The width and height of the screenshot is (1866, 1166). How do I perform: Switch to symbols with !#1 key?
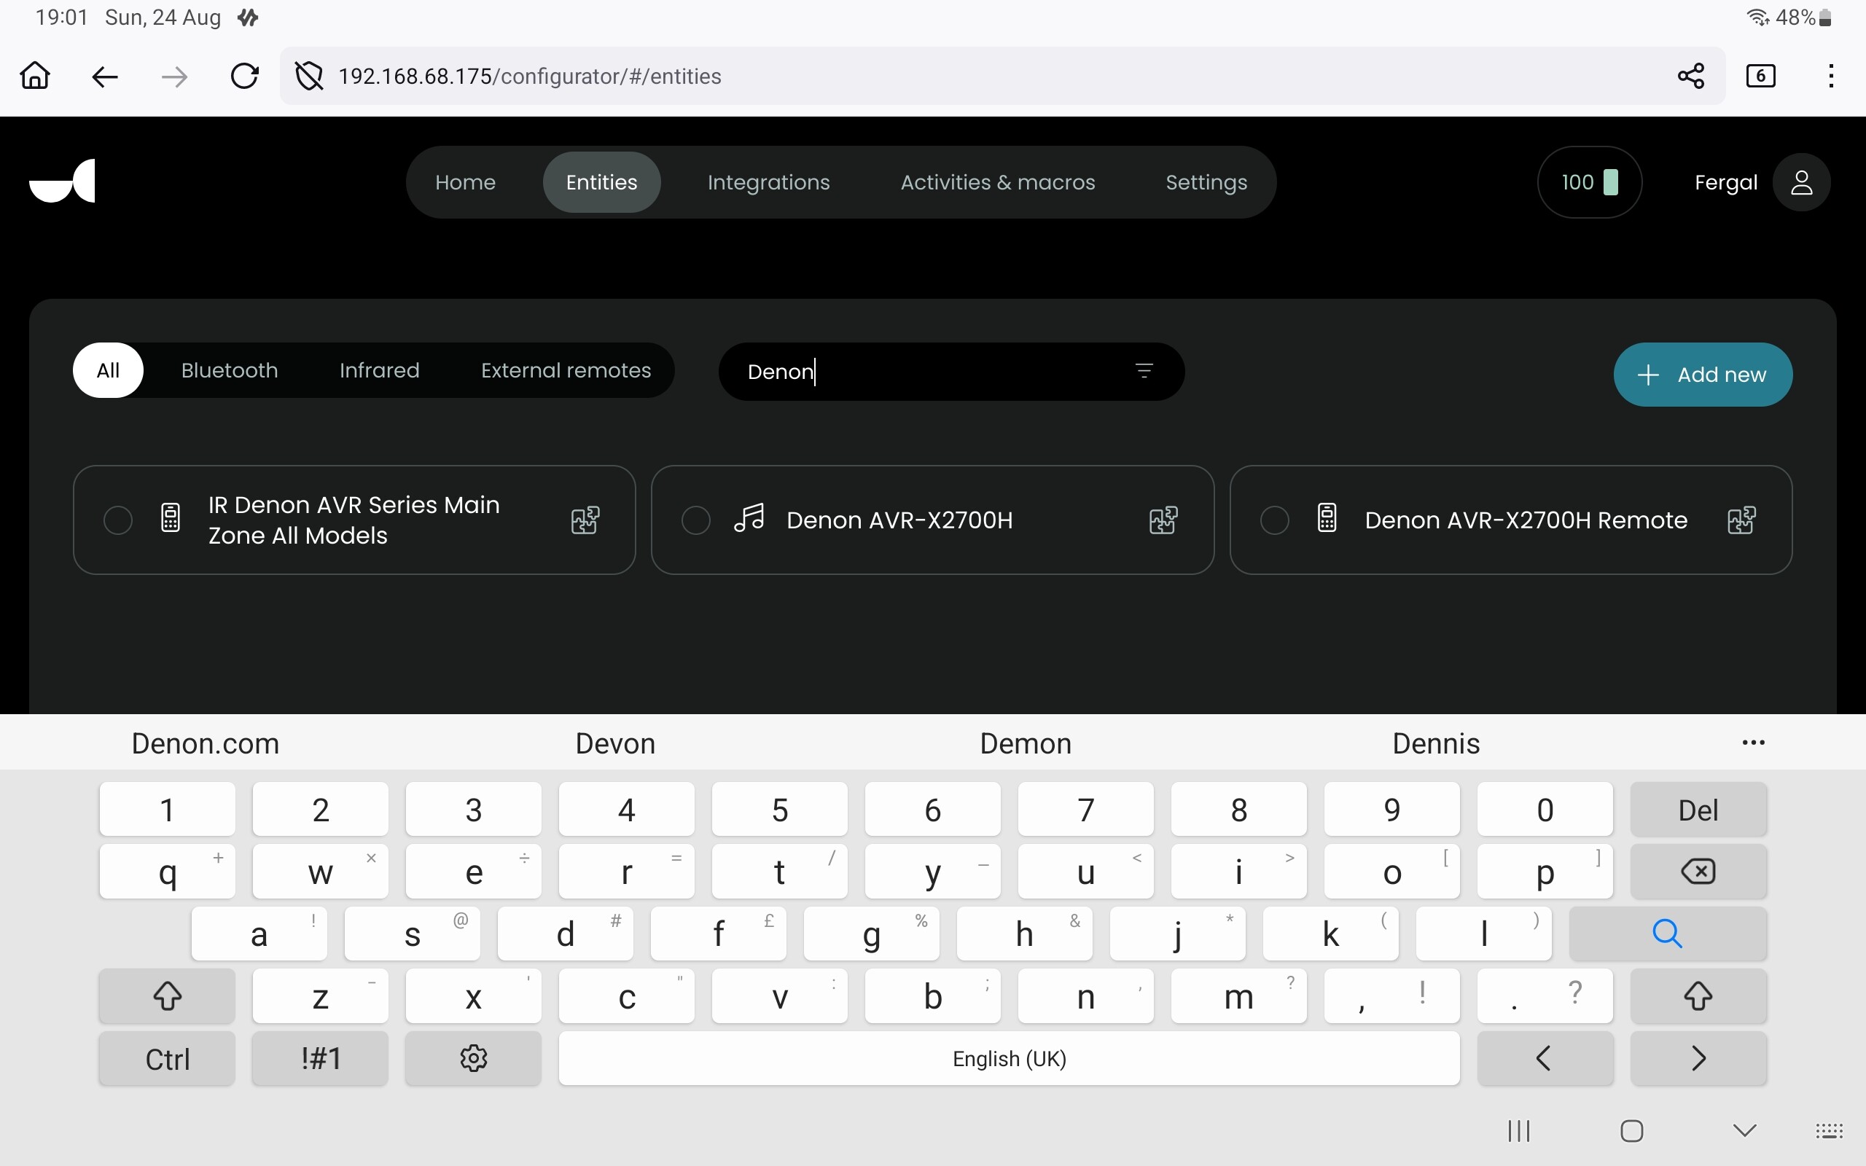pos(320,1058)
